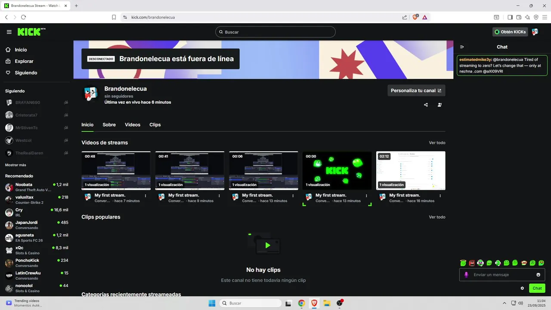
Task: Share the Brandonelecua channel via share icon
Action: tap(426, 105)
